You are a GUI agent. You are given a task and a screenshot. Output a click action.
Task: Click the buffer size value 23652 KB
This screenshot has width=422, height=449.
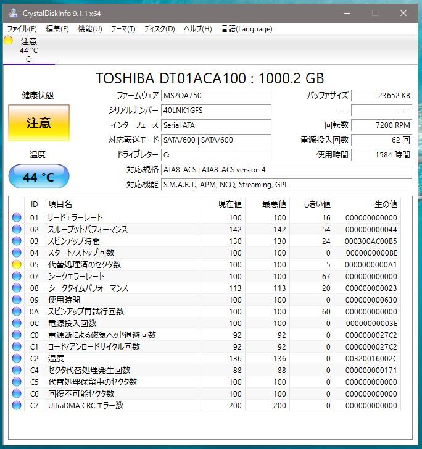click(382, 96)
